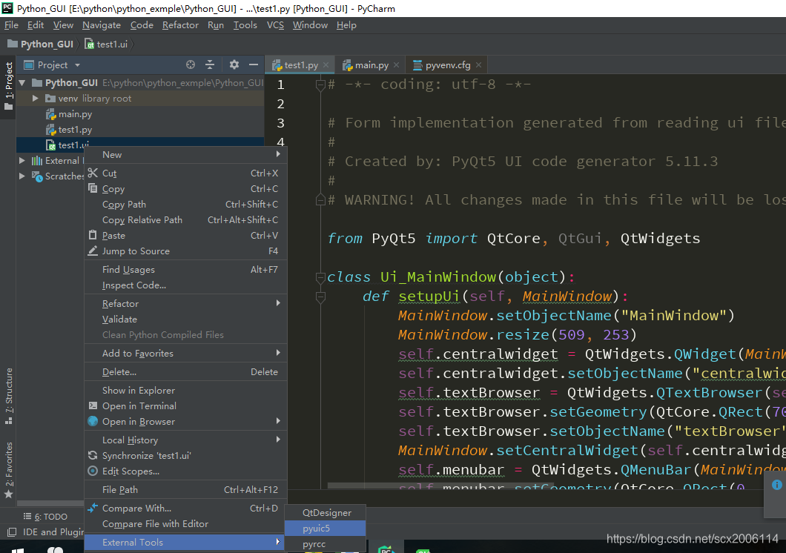Choose File Path entry
This screenshot has width=786, height=553.
[x=185, y=489]
